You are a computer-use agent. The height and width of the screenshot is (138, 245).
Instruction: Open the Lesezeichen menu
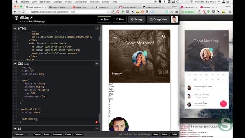(x=81, y=2)
